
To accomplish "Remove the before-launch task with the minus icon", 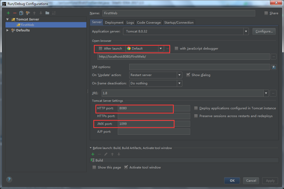I will coord(99,154).
